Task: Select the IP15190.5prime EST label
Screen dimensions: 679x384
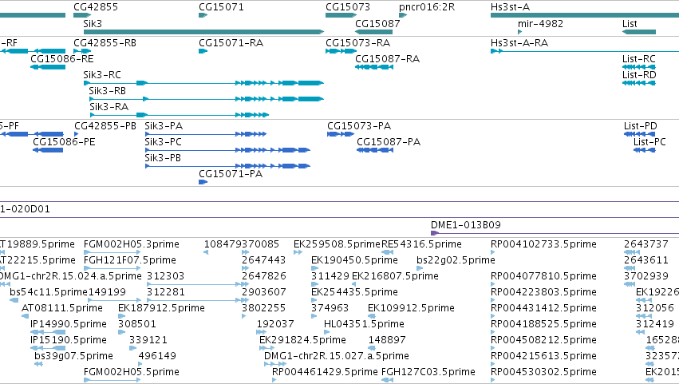Action: (69, 341)
